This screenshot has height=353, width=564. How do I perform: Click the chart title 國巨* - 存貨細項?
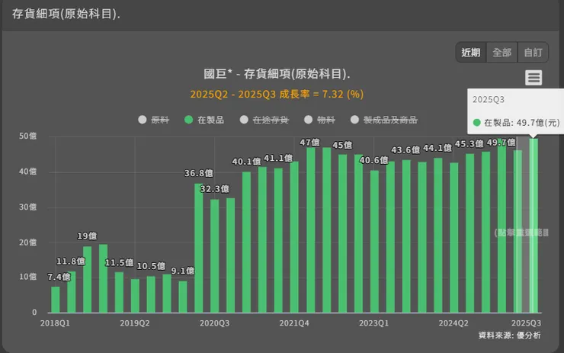pyautogui.click(x=277, y=74)
